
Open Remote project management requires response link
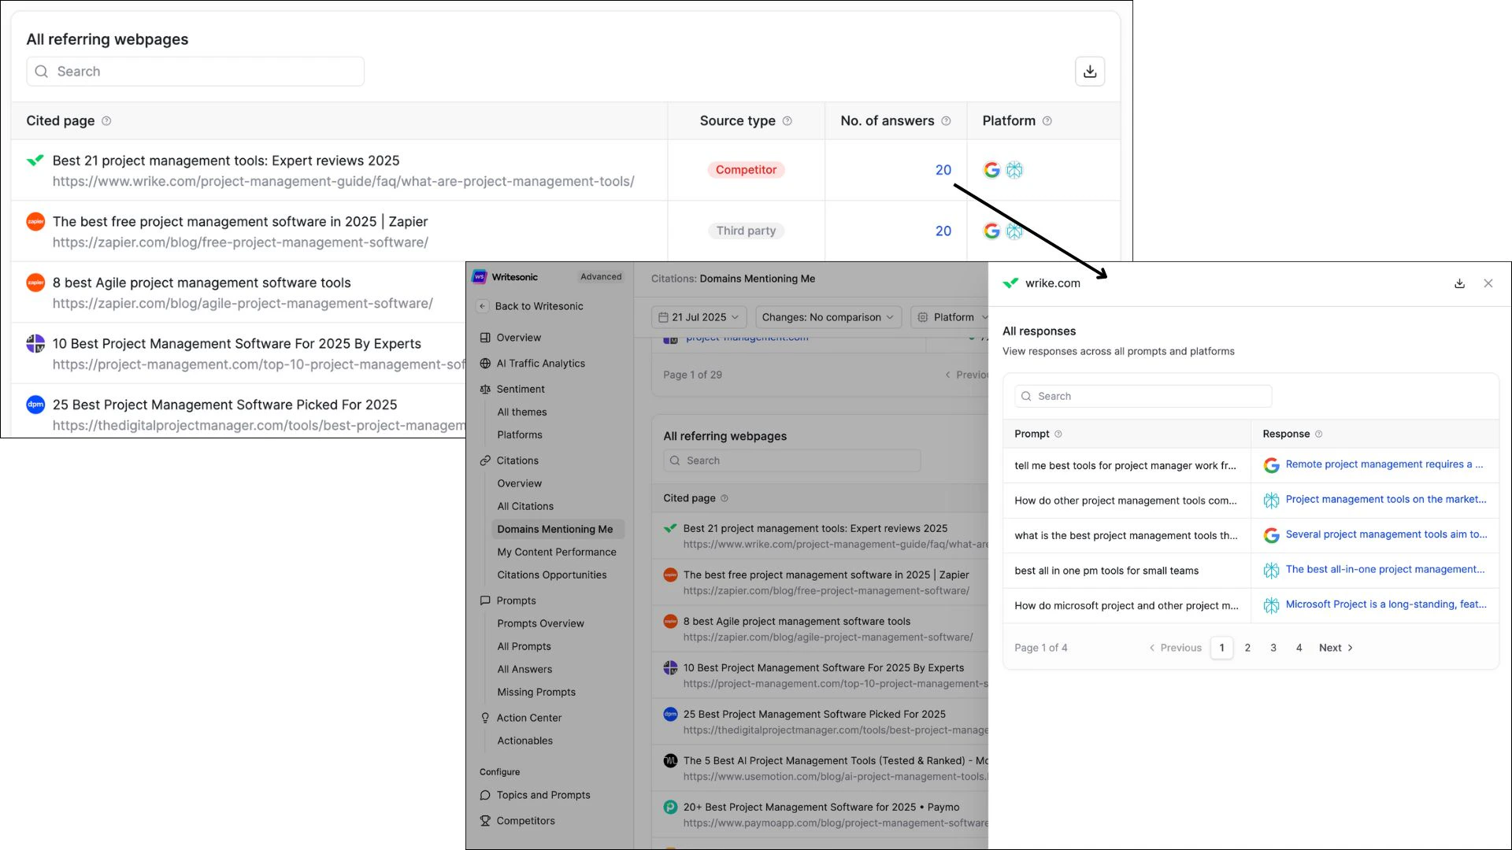(x=1384, y=464)
